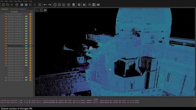The image size is (196, 110).
Task: Select scan 200105_000451 in Project tree
Action: click(x=16, y=38)
